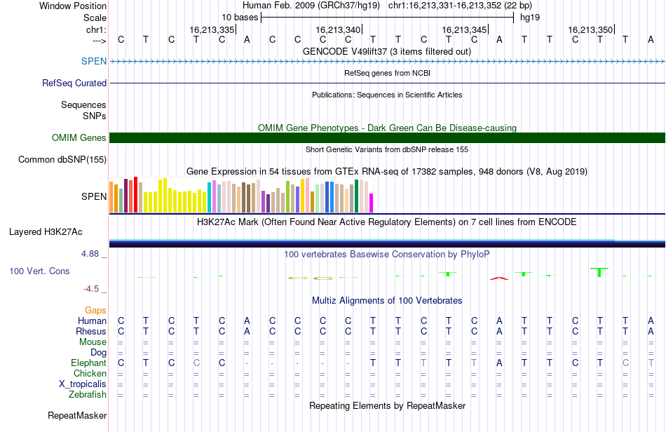Open Publications: Sequences in Scientific Articles title
This screenshot has width=666, height=432.
point(387,95)
